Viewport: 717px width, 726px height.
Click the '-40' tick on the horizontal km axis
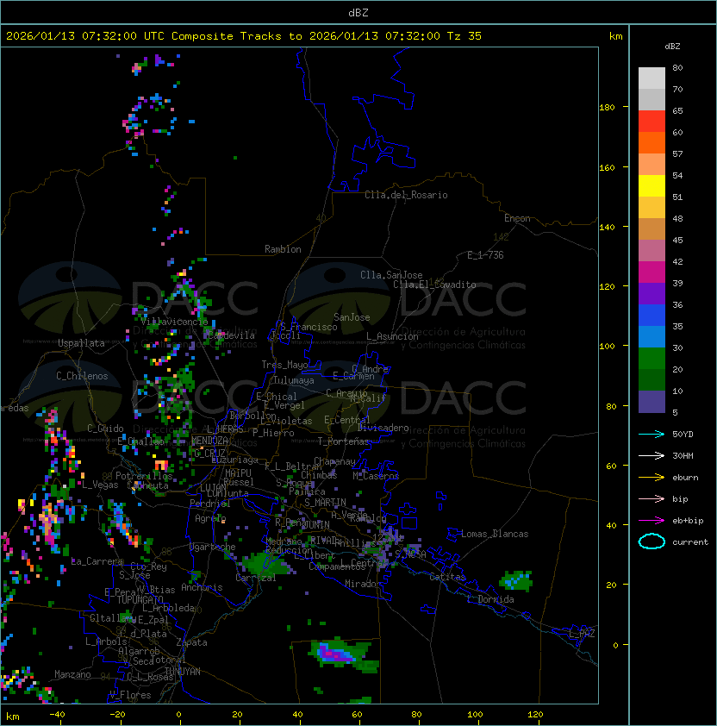57,715
